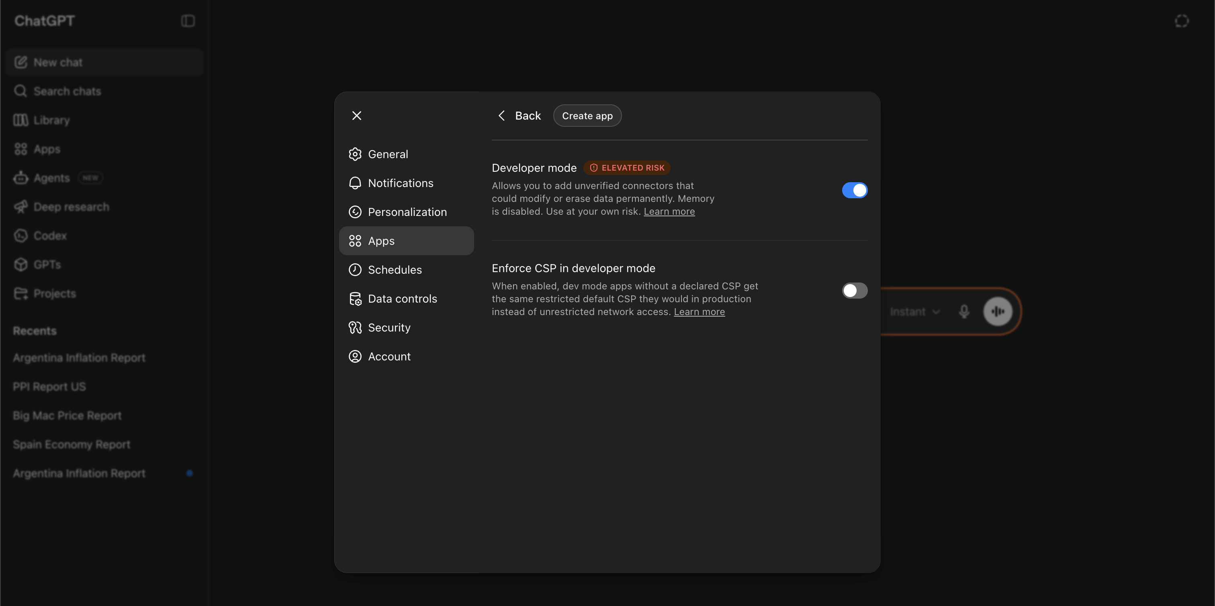Click the NEW badge beside Agents
Viewport: 1215px width, 606px height.
tap(90, 178)
